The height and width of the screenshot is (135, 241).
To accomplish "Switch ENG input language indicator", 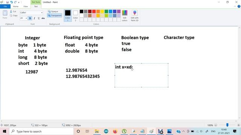I will 213,131.
